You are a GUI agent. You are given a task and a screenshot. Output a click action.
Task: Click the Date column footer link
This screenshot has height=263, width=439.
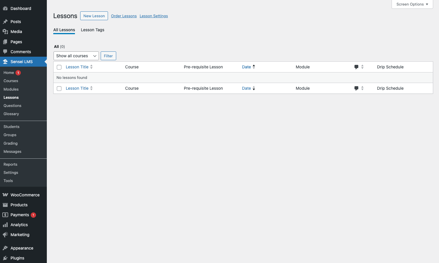pos(246,88)
